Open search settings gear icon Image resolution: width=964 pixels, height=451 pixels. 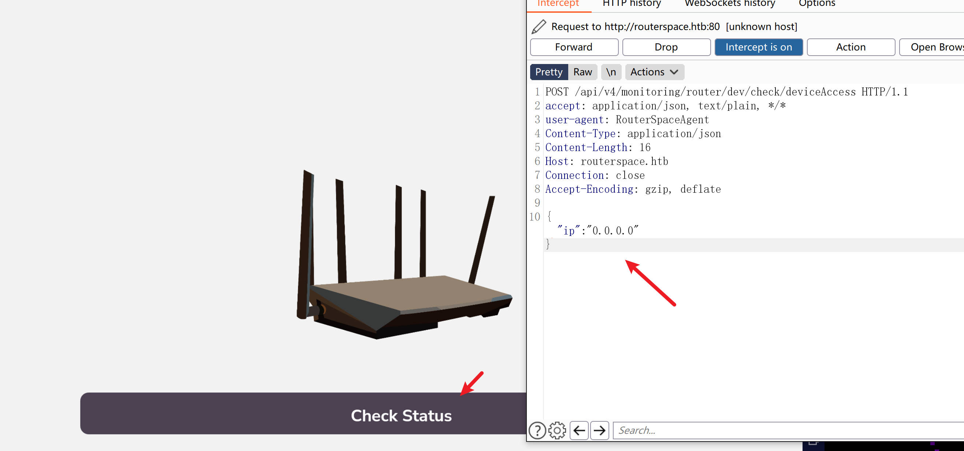point(557,430)
